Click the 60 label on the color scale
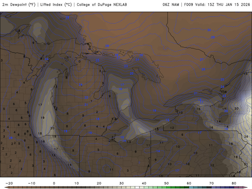 pyautogui.click(x=189, y=183)
